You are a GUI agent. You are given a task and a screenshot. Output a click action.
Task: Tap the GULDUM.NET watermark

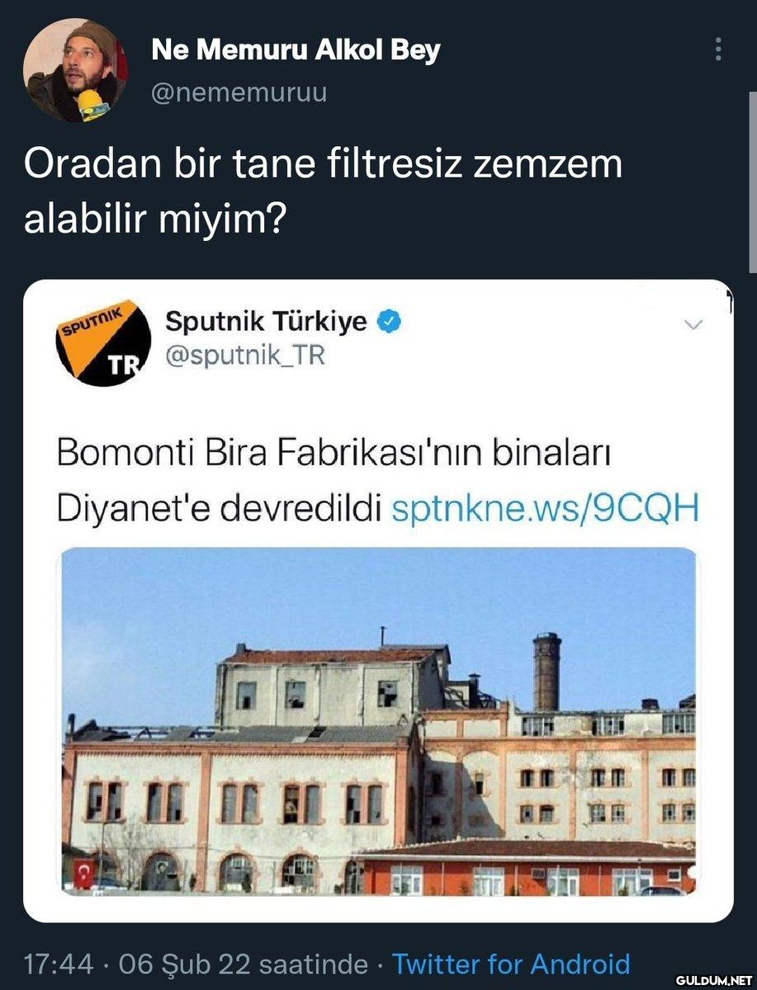(712, 979)
